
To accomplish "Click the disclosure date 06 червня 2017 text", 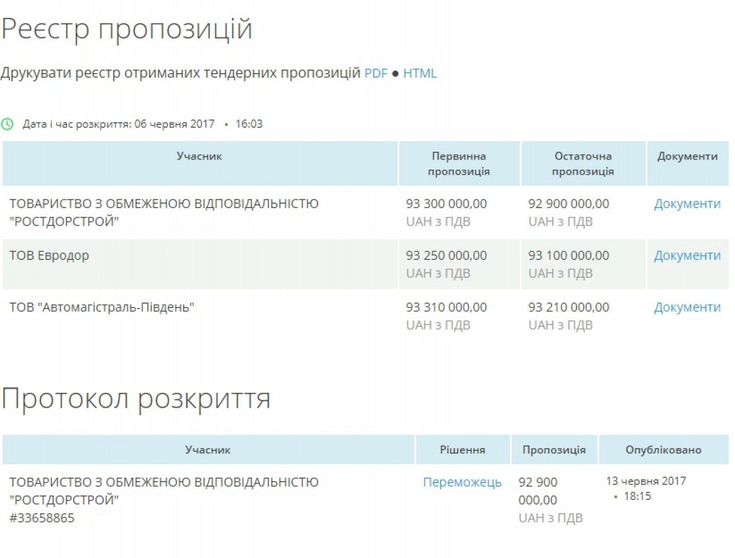I will [174, 124].
